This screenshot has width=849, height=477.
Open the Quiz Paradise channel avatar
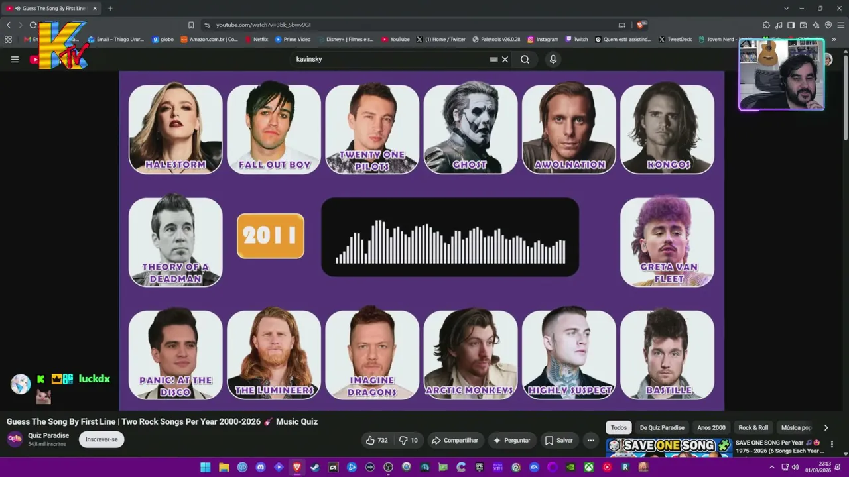15,439
